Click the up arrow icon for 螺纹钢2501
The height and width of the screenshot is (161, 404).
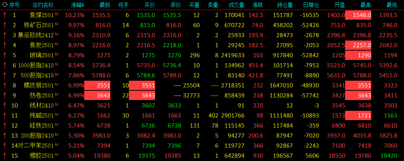pyautogui.click(x=4, y=86)
